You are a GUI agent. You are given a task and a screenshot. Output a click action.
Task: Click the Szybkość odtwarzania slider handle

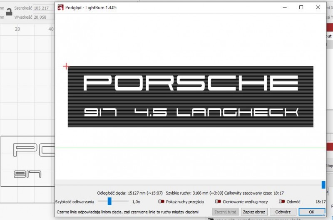pyautogui.click(x=109, y=201)
